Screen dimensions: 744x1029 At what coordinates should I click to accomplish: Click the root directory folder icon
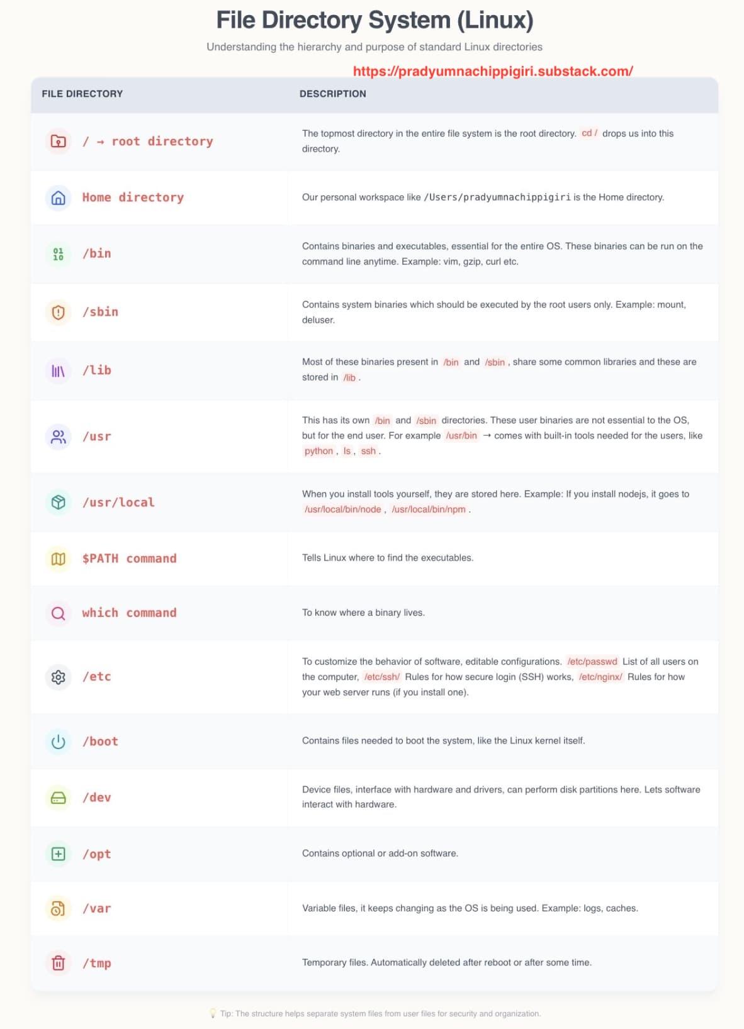click(58, 141)
